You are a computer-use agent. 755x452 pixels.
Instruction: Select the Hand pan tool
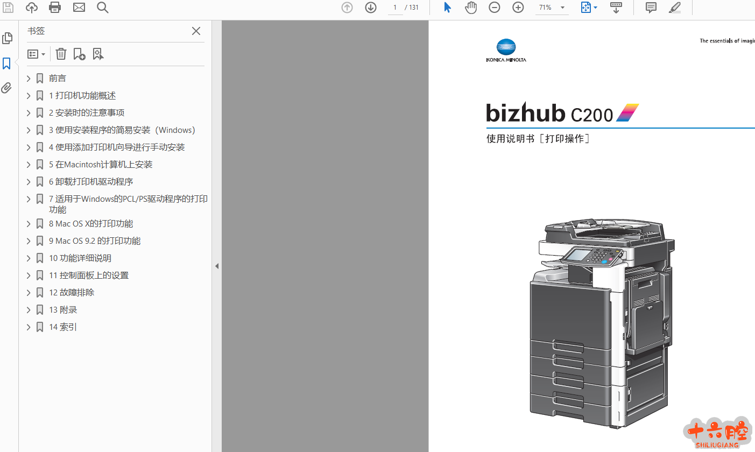[x=471, y=8]
